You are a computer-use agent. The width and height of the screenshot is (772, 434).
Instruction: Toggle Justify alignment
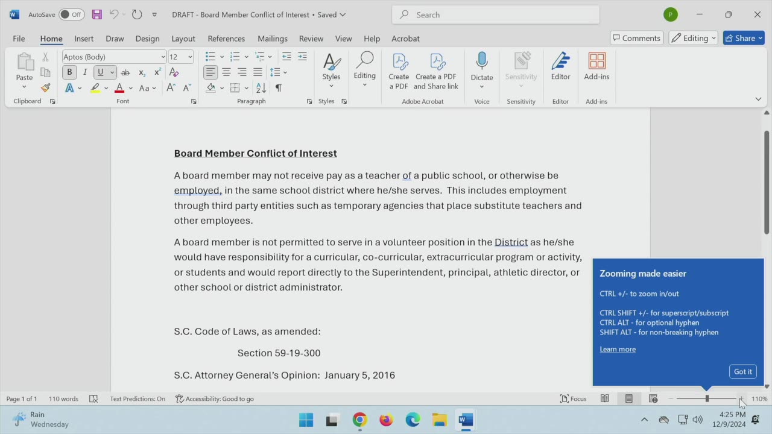point(258,72)
